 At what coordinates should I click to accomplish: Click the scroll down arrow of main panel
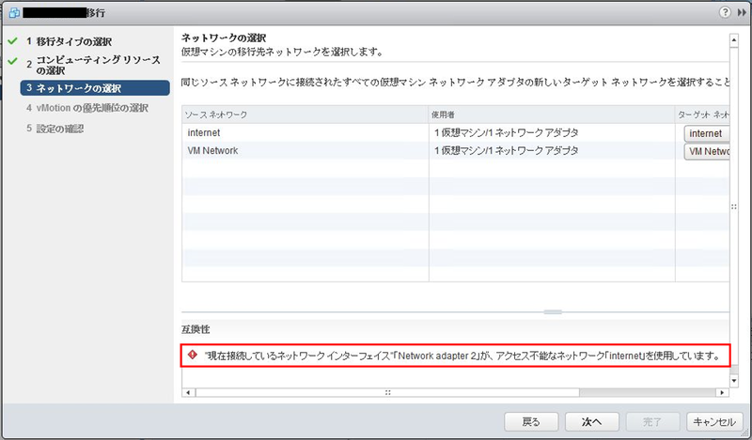tap(734, 380)
